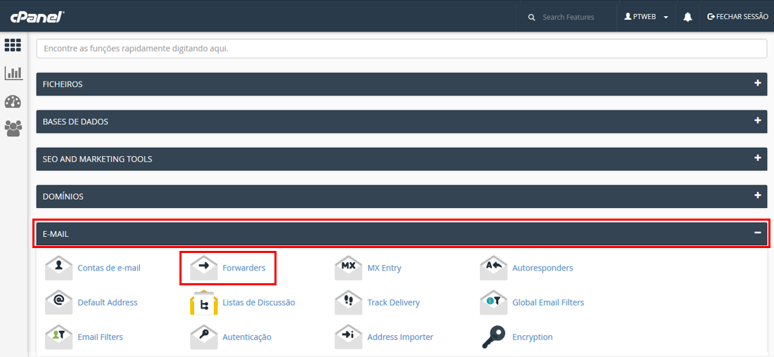Screen dimensions: 774x357
Task: Click the notifications bell icon
Action: pyautogui.click(x=687, y=17)
